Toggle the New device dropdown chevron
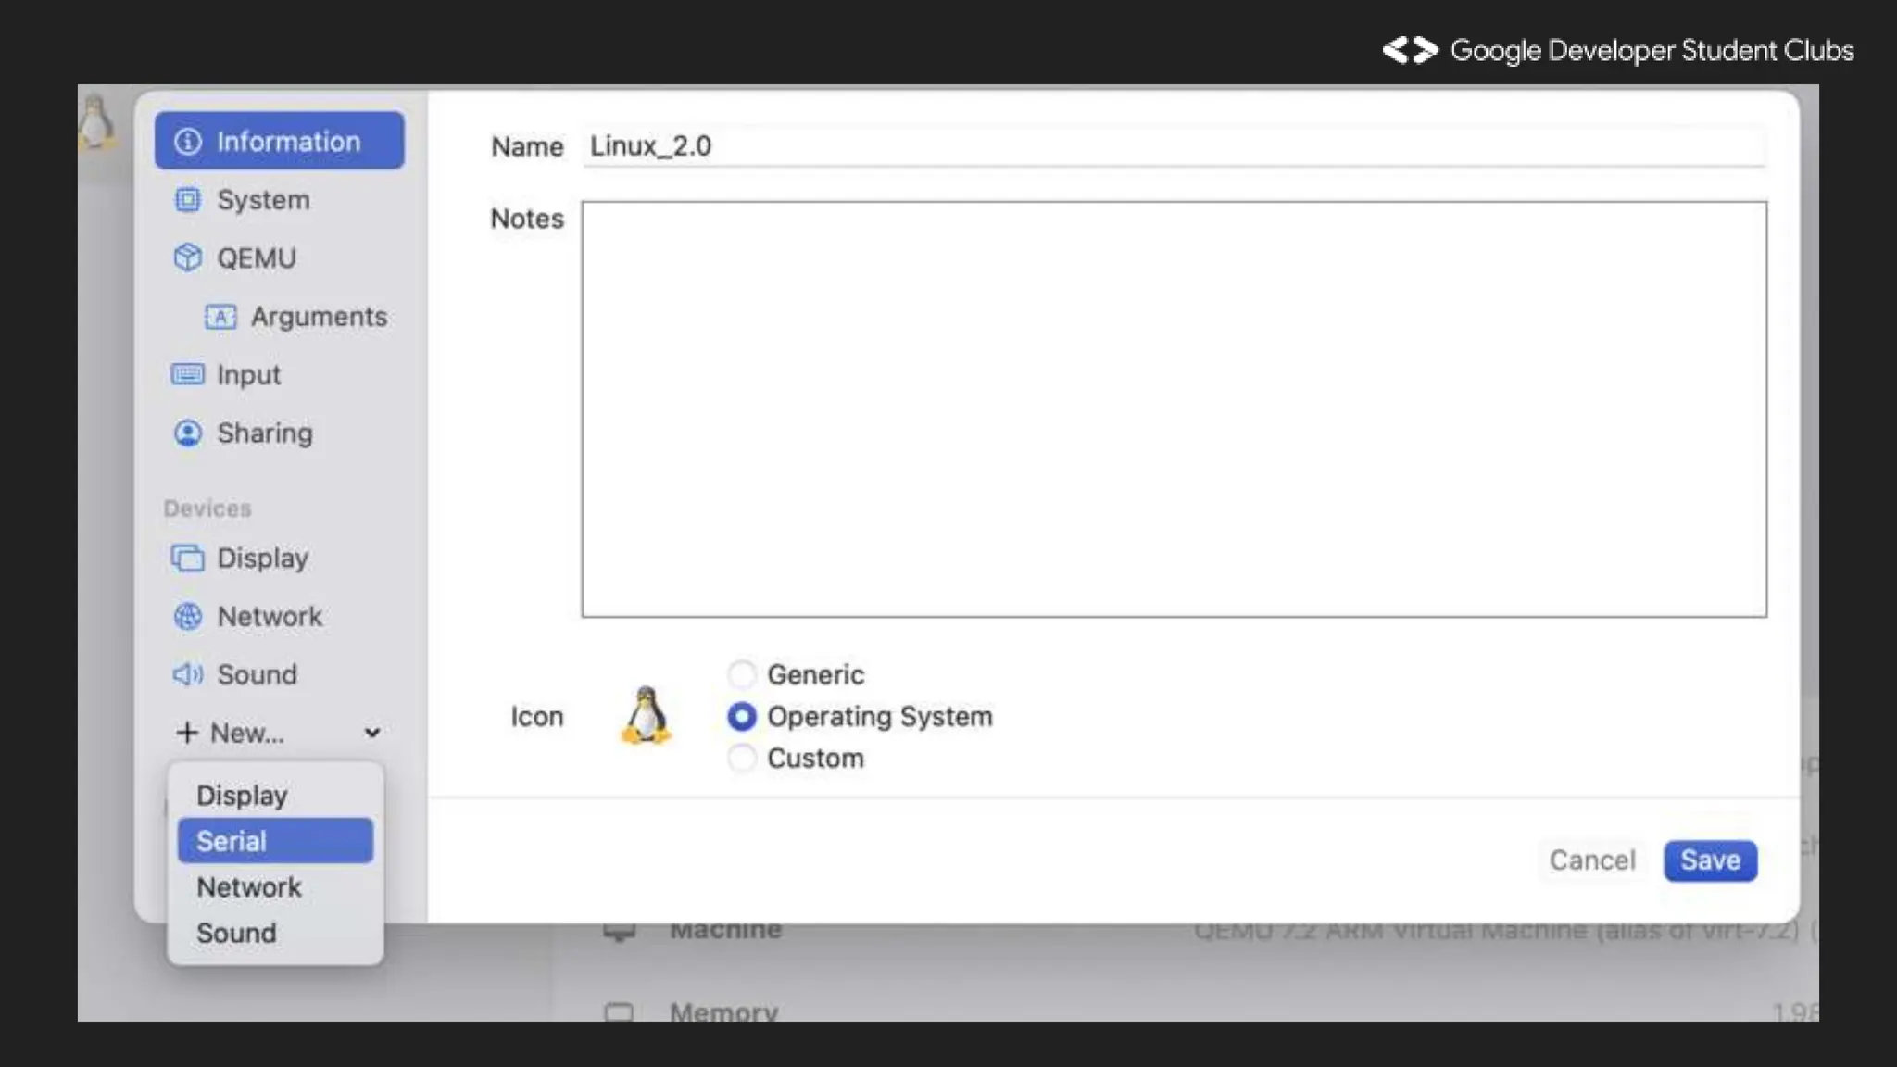This screenshot has width=1897, height=1067. [x=372, y=733]
